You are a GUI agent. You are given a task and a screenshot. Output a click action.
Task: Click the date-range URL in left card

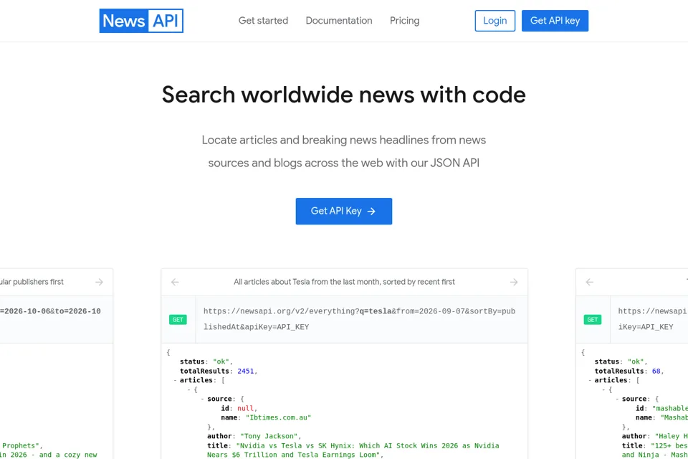tap(50, 311)
